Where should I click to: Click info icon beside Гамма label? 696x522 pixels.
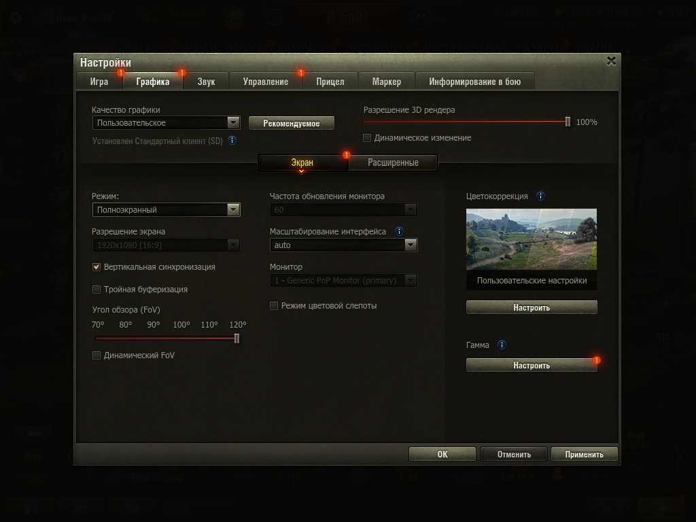(x=502, y=345)
